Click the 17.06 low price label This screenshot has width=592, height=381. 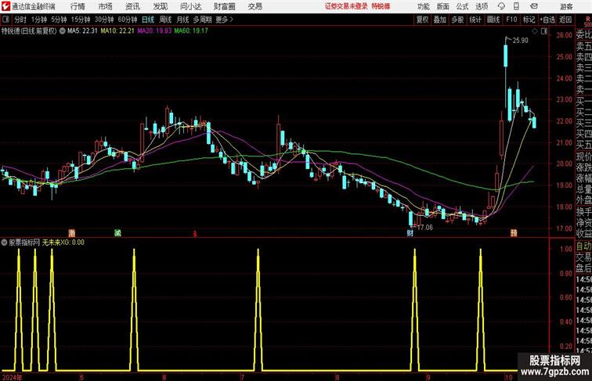click(x=424, y=228)
